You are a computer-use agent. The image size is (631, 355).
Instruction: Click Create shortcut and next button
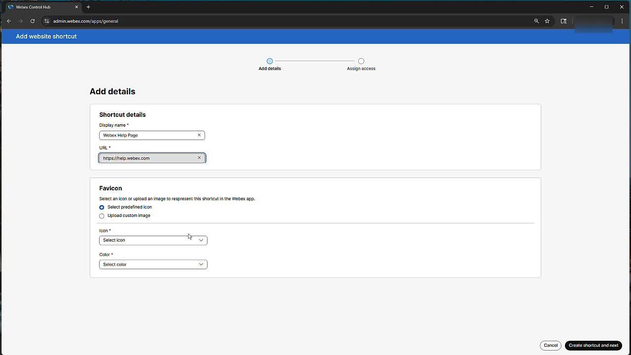[593, 345]
